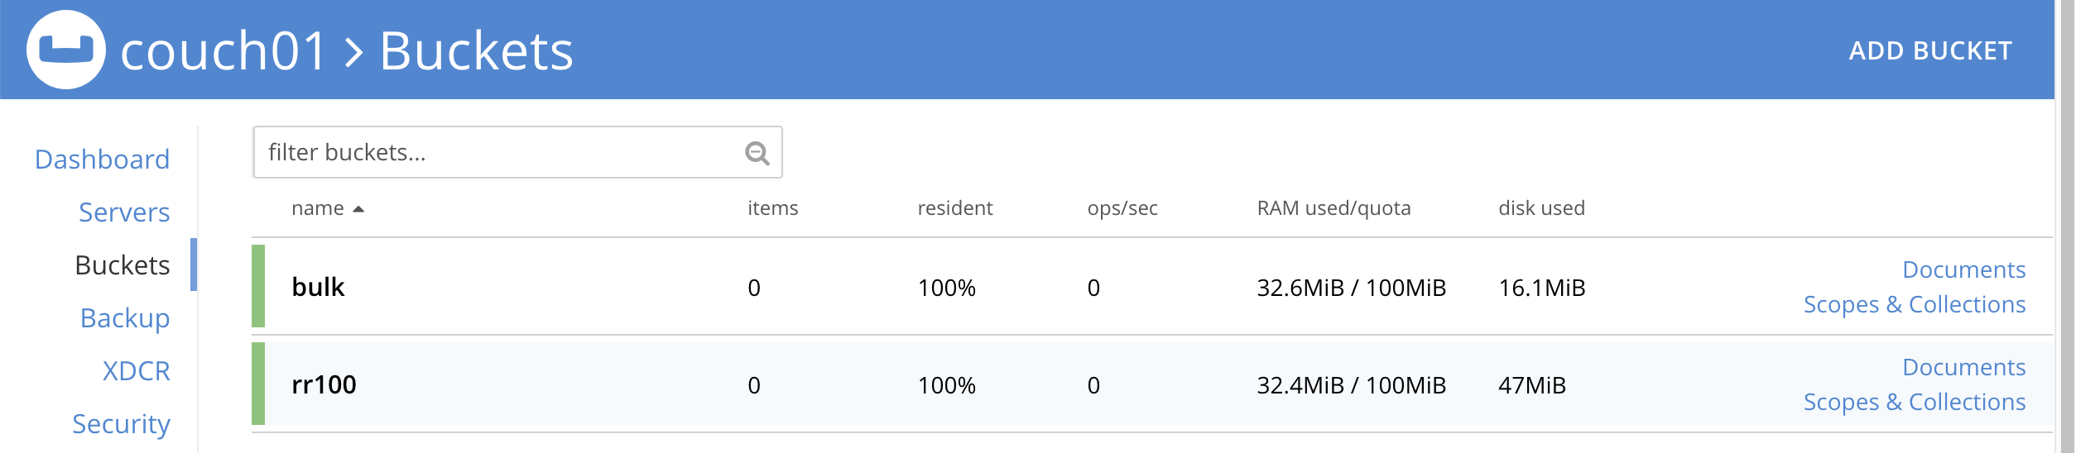Image resolution: width=2076 pixels, height=453 pixels.
Task: Click the green status bar of rr100
Action: pos(258,384)
